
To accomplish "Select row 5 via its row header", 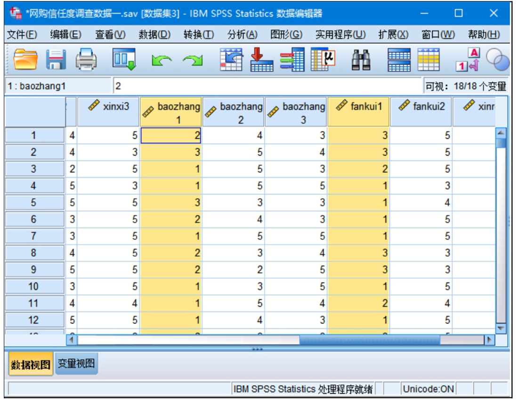I will tap(33, 203).
